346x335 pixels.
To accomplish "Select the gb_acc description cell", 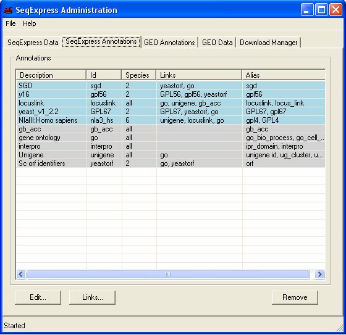I will (x=52, y=129).
